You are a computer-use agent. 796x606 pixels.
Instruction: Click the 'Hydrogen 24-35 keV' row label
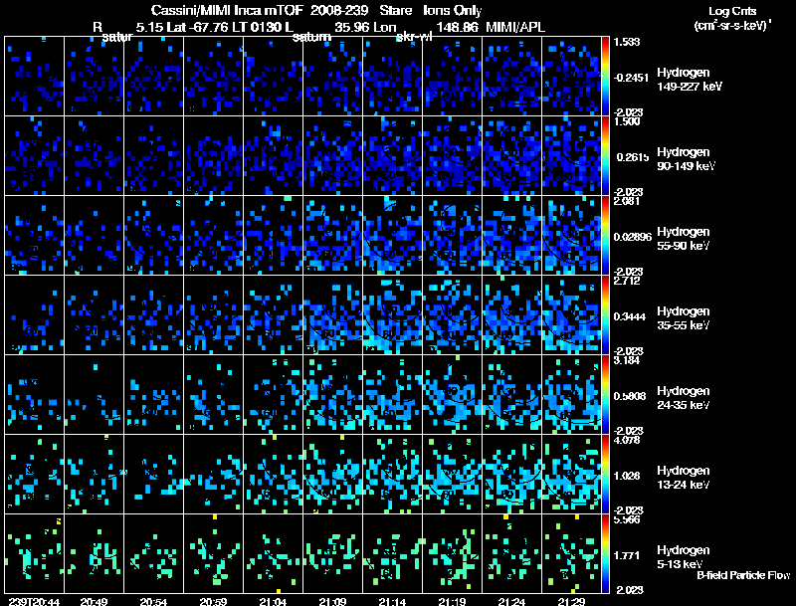pos(684,398)
